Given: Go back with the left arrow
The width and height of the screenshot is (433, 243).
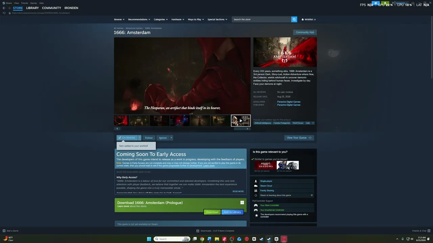Looking at the screenshot, I should tap(4, 8).
